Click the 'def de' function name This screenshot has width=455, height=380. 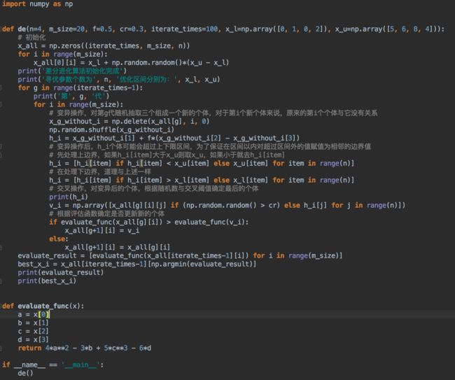click(22, 29)
